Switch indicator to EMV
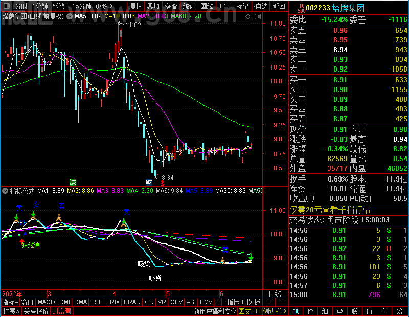The image size is (409, 317). point(206,302)
